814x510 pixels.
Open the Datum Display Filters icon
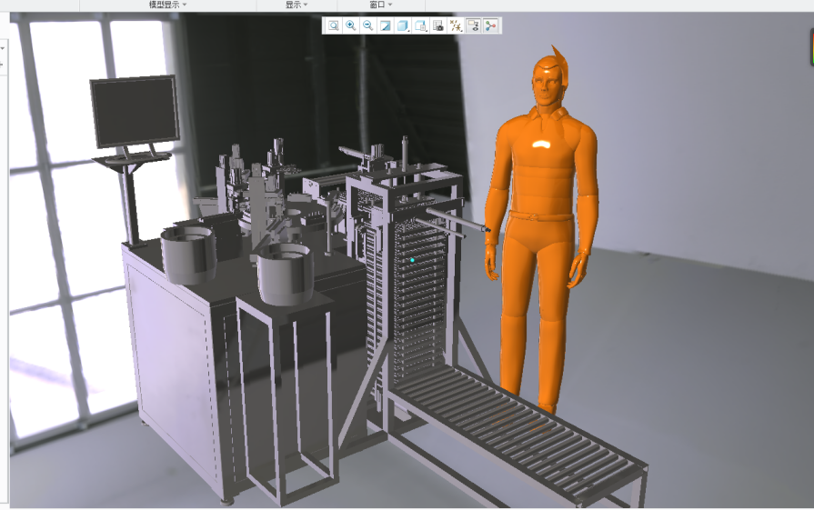456,25
